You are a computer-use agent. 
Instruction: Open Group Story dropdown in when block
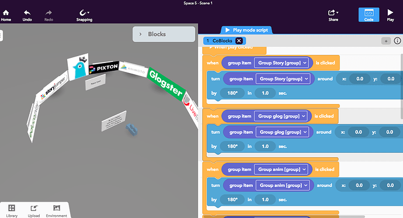pyautogui.click(x=282, y=63)
